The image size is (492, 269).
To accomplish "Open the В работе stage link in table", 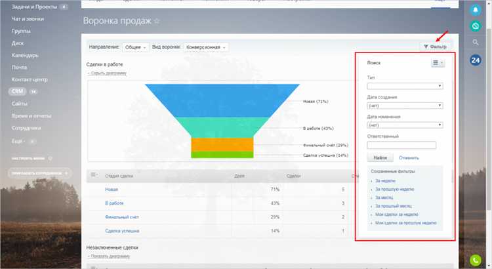I will click(114, 203).
